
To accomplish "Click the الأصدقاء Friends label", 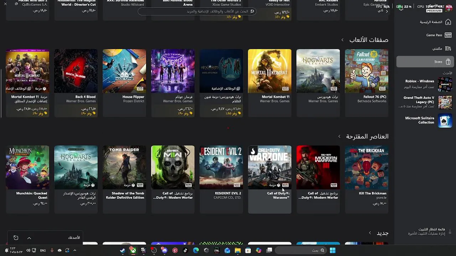I will click(x=74, y=238).
